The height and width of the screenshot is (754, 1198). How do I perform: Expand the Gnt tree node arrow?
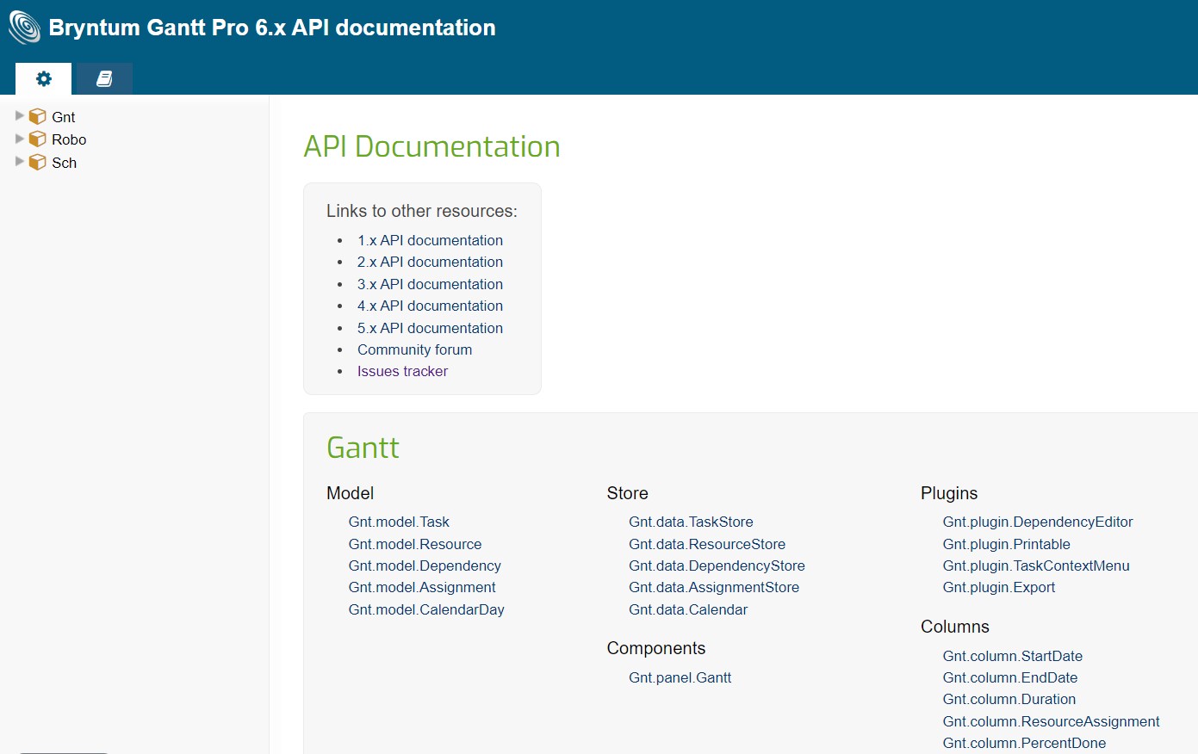tap(19, 115)
